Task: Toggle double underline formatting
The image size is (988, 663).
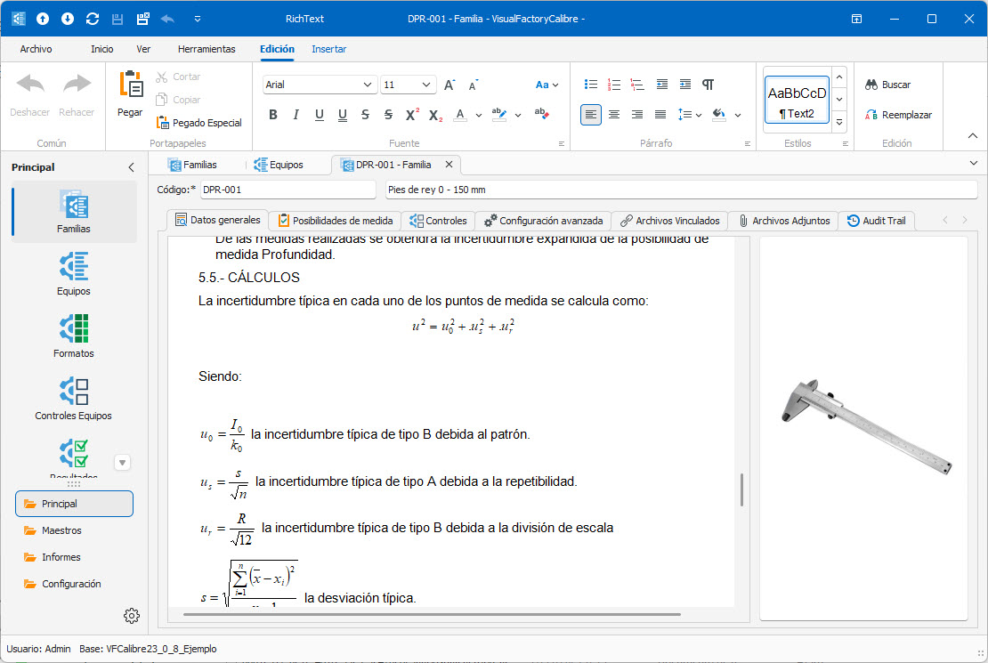Action: [342, 115]
